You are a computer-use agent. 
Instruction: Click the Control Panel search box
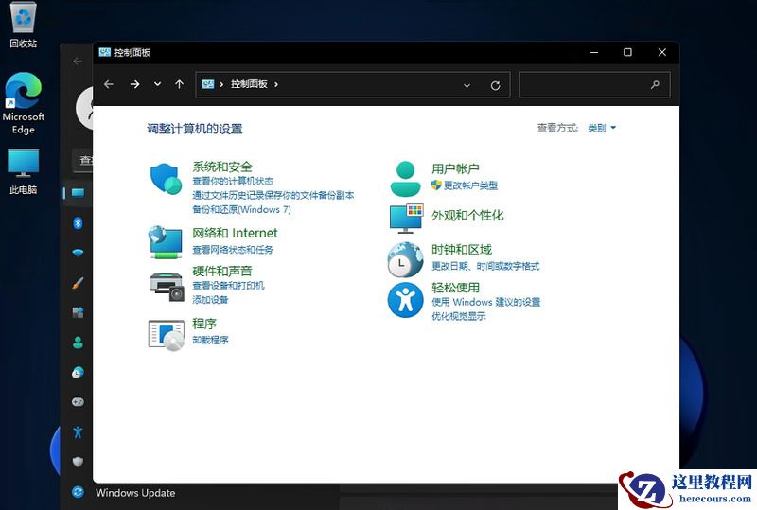pyautogui.click(x=595, y=84)
